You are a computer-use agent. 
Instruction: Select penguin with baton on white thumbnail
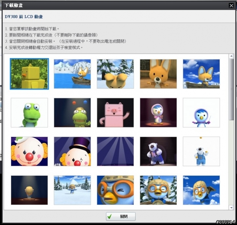[x=201, y=113]
